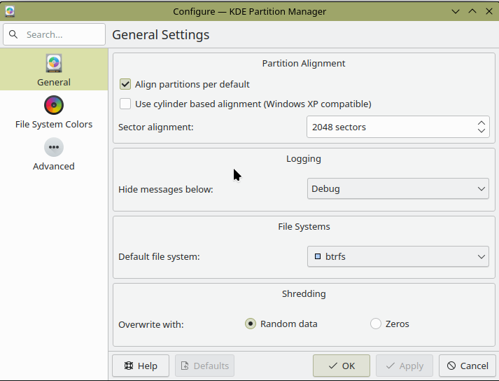
Task: Toggle Align partitions per default checkbox
Action: coord(125,84)
